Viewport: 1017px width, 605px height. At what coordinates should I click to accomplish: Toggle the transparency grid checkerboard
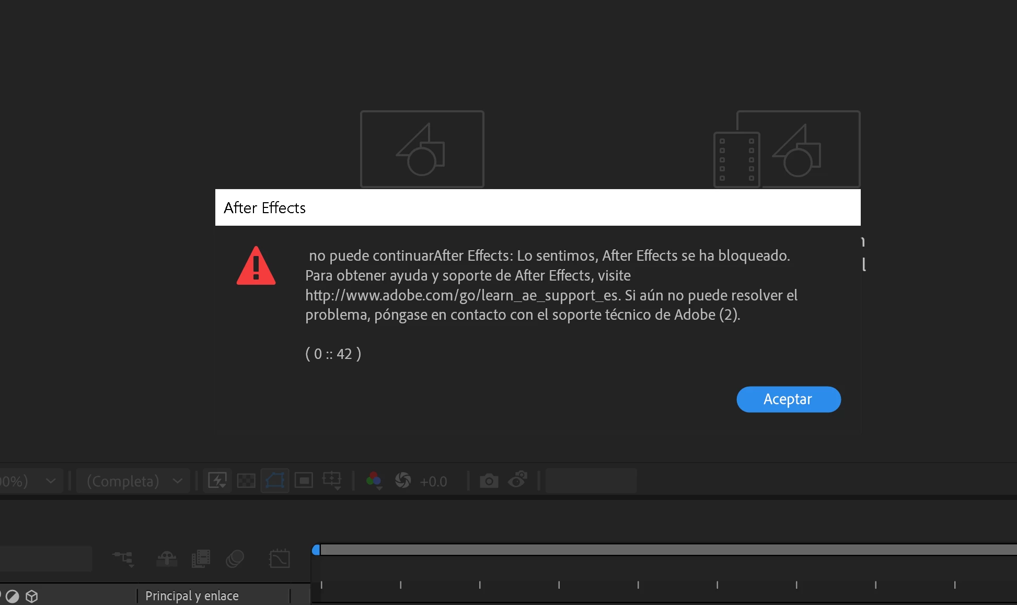(246, 481)
